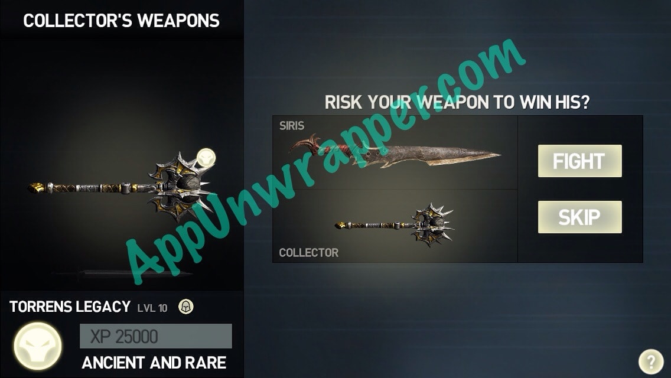Select Siris's sword in the wager panel
The height and width of the screenshot is (378, 671).
[395, 152]
